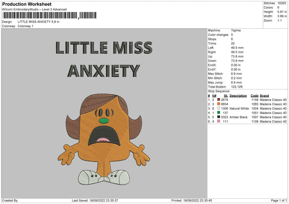289x204 pixels.
Task: Click the Width value 3.89 in
Action: tap(282, 16)
